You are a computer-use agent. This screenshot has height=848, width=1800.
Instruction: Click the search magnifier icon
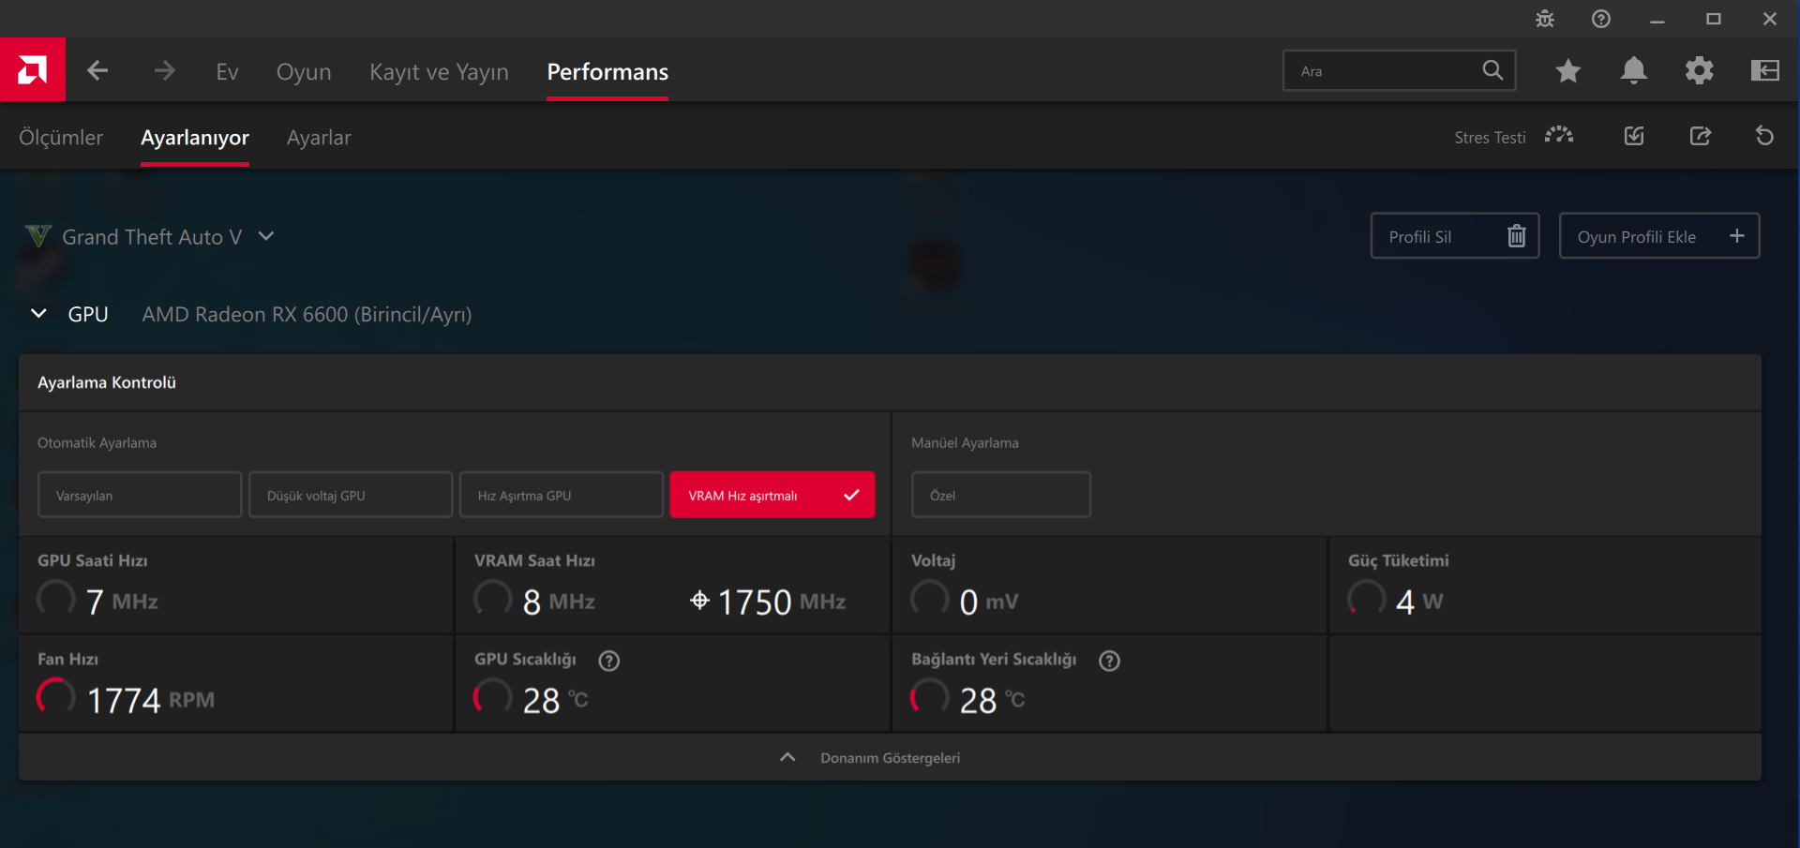tap(1492, 70)
